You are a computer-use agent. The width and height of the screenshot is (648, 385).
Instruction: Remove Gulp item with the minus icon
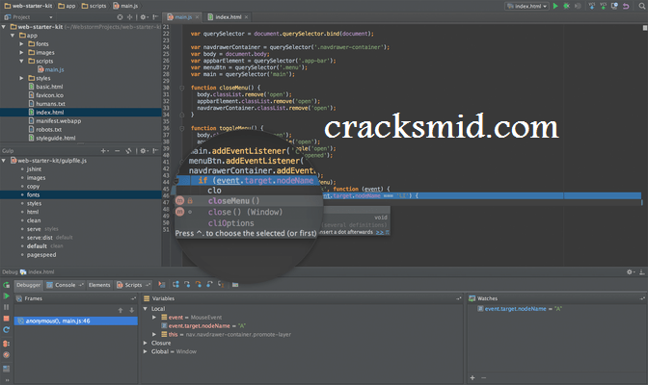coord(117,150)
